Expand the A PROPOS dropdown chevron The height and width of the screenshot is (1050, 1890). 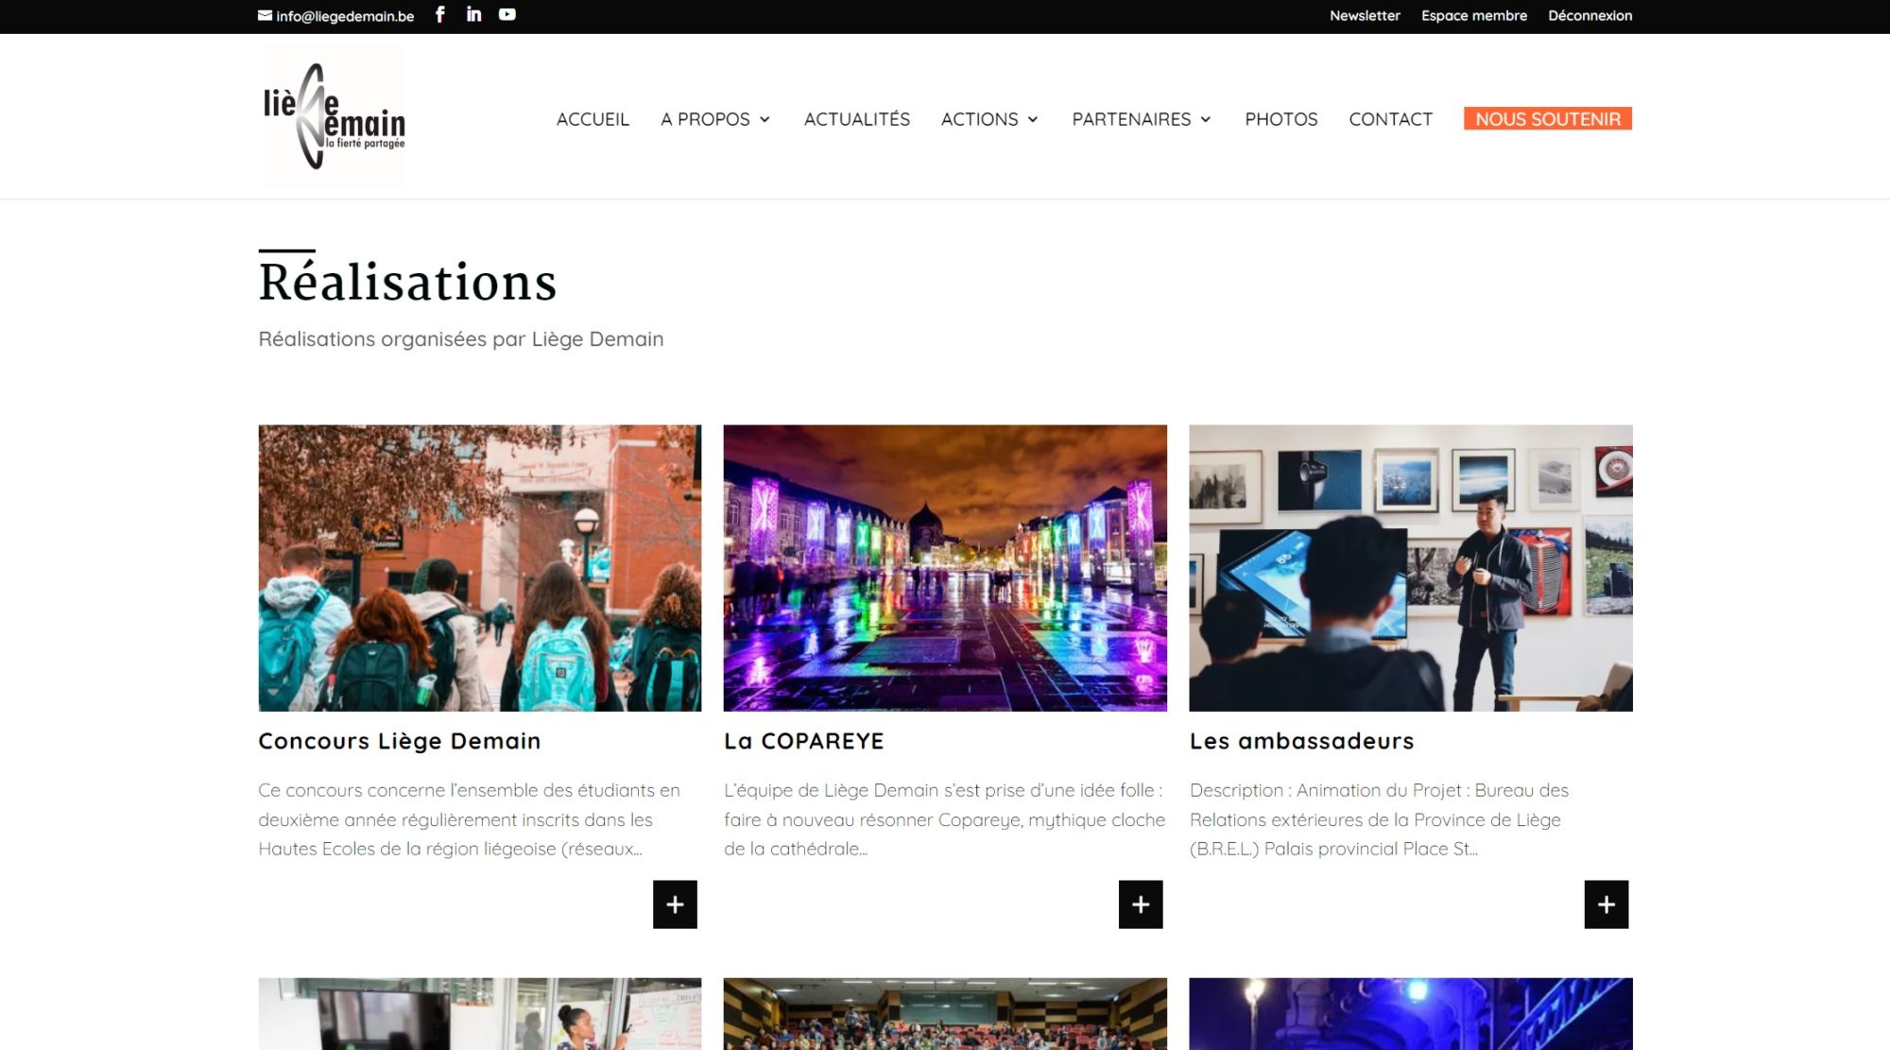pos(765,119)
